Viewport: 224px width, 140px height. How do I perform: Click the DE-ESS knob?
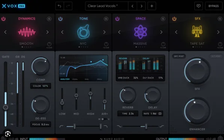click(41, 105)
